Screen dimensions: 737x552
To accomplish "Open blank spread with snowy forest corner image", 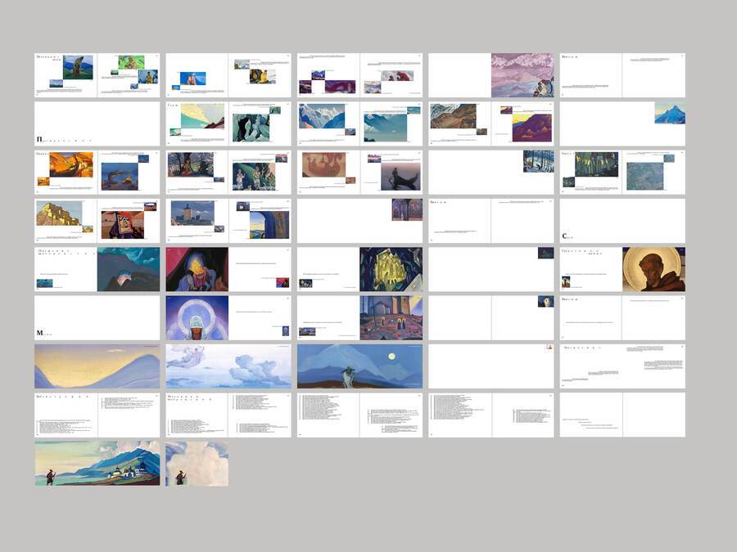I will [x=491, y=173].
